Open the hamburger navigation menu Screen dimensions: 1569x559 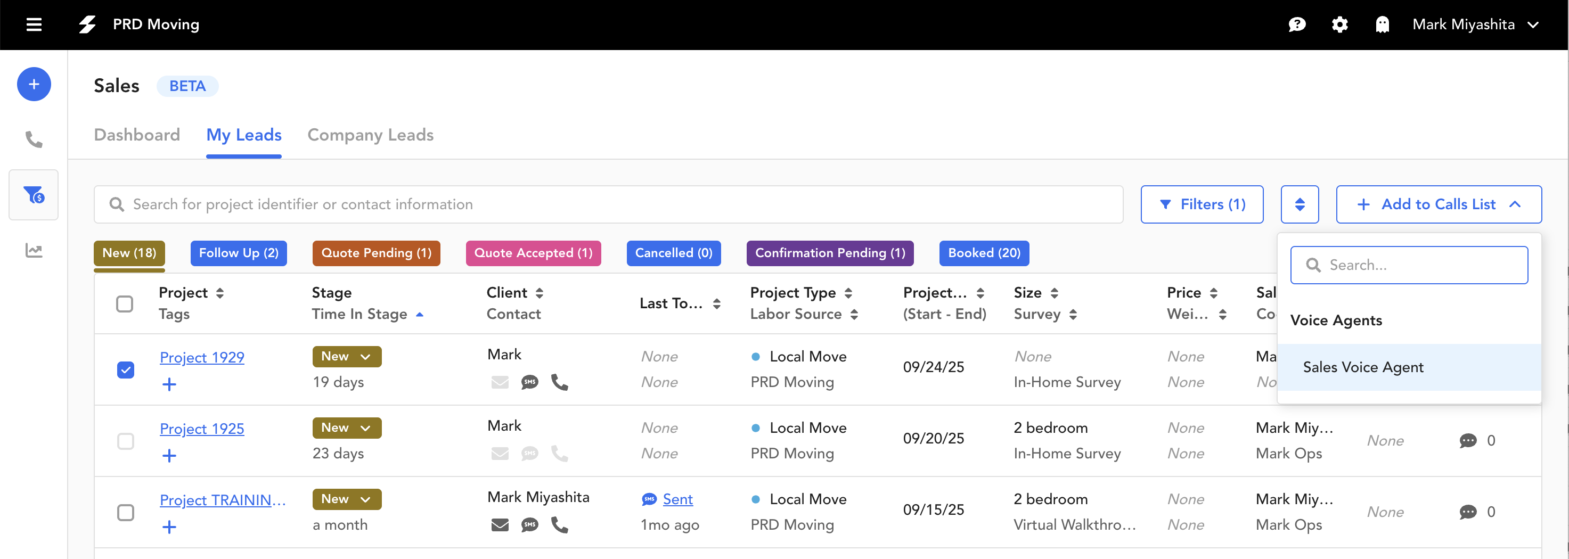34,24
